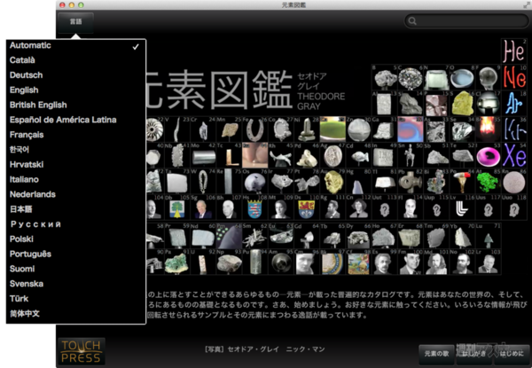Viewport: 532px width, 368px height.
Task: Open the Neon Ne element tile
Action: [514, 78]
